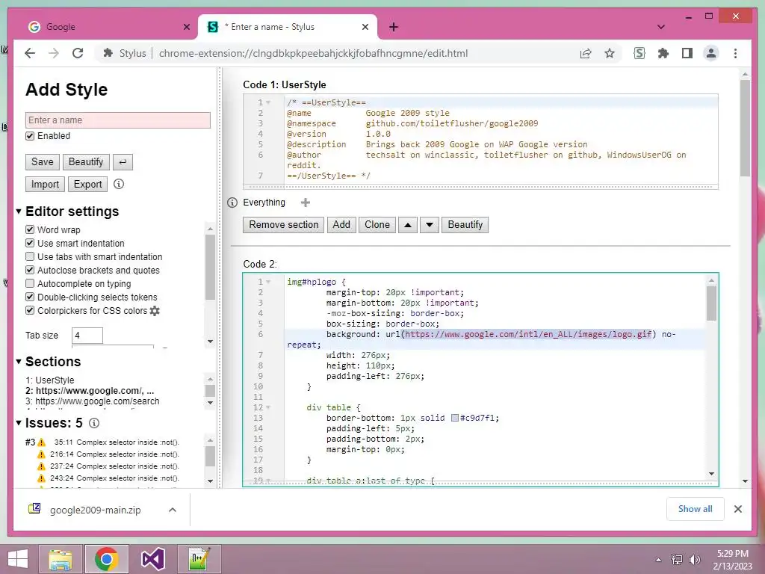
Task: Move section down with the down-triangle button
Action: tap(430, 225)
